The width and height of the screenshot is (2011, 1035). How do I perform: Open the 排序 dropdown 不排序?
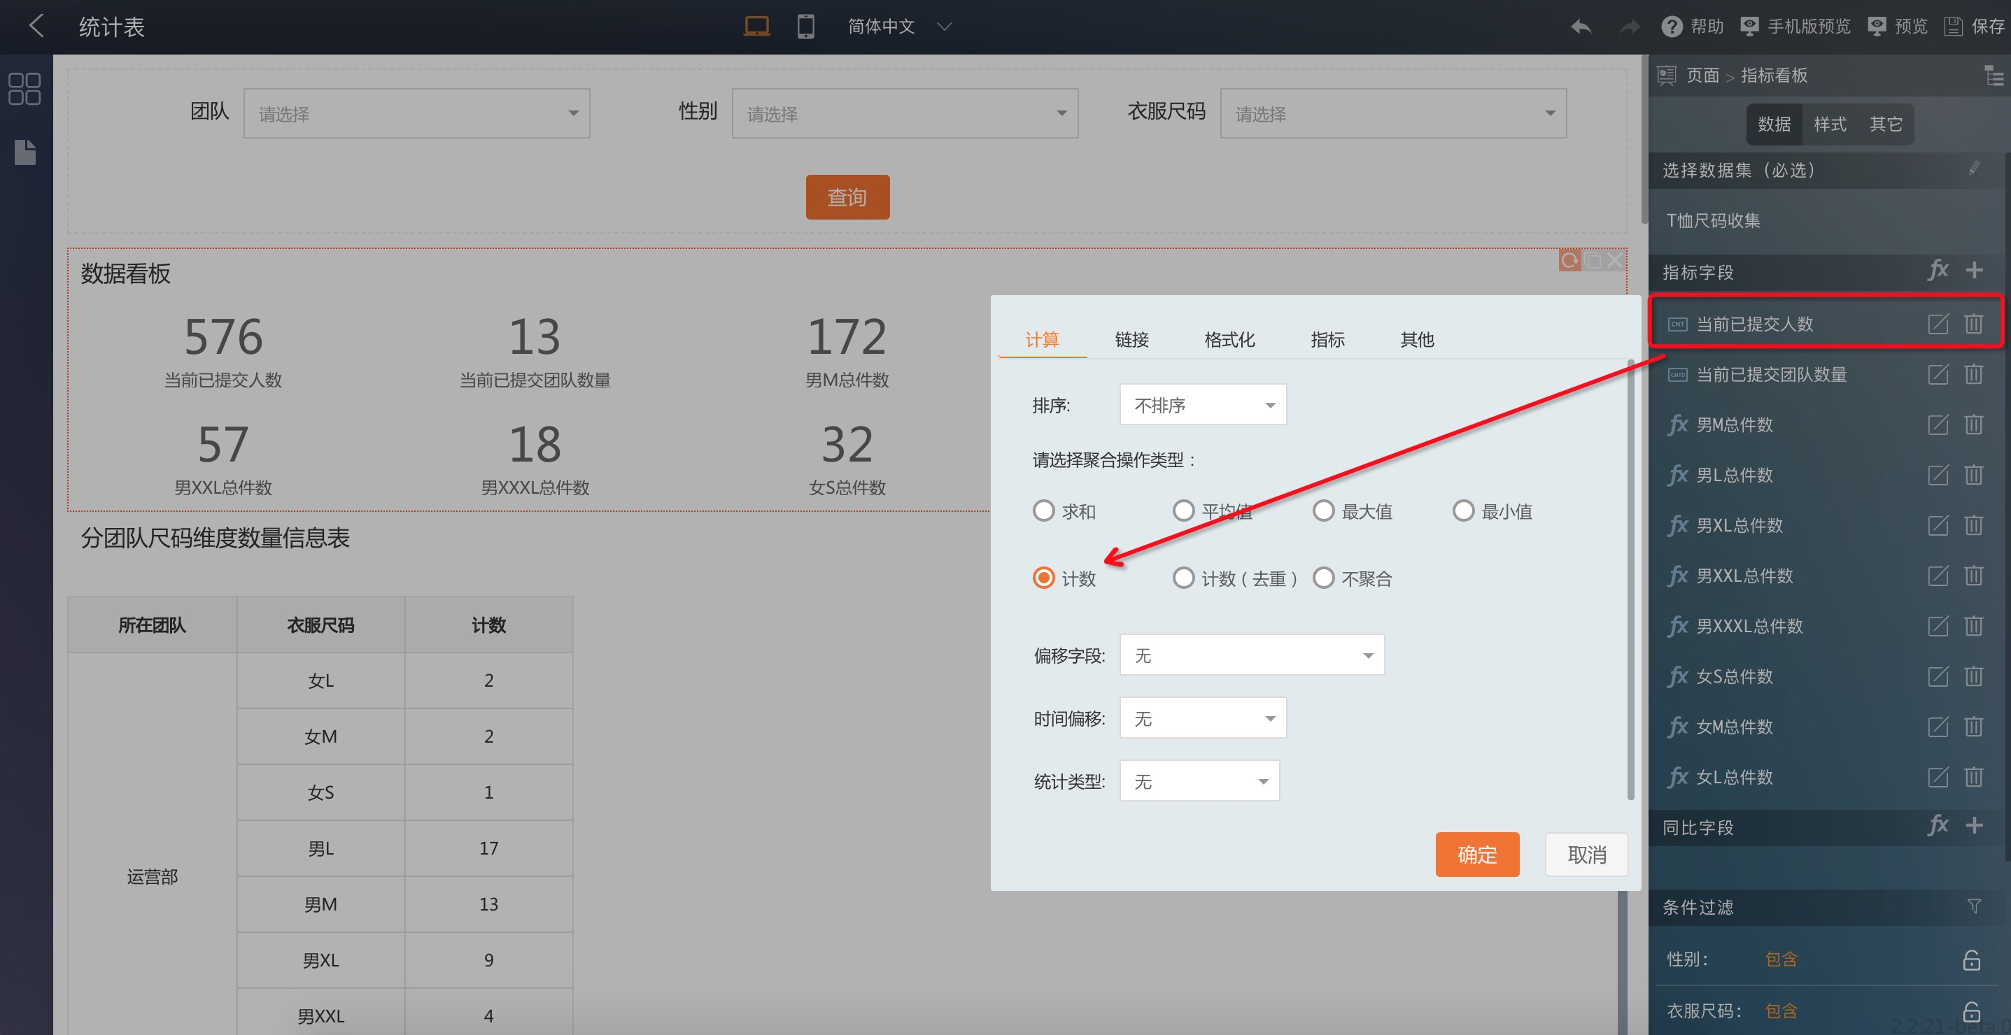point(1202,405)
